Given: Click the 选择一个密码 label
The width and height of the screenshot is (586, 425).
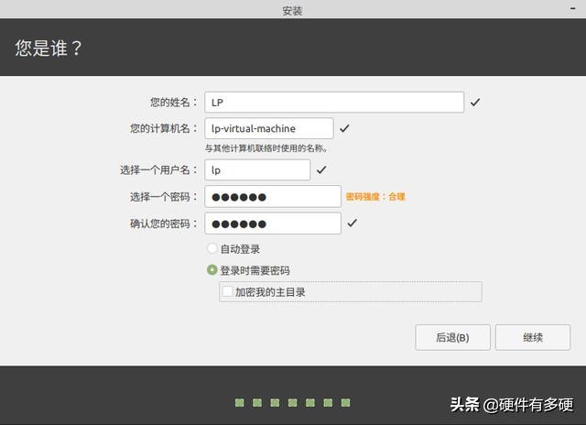Looking at the screenshot, I should coord(164,197).
